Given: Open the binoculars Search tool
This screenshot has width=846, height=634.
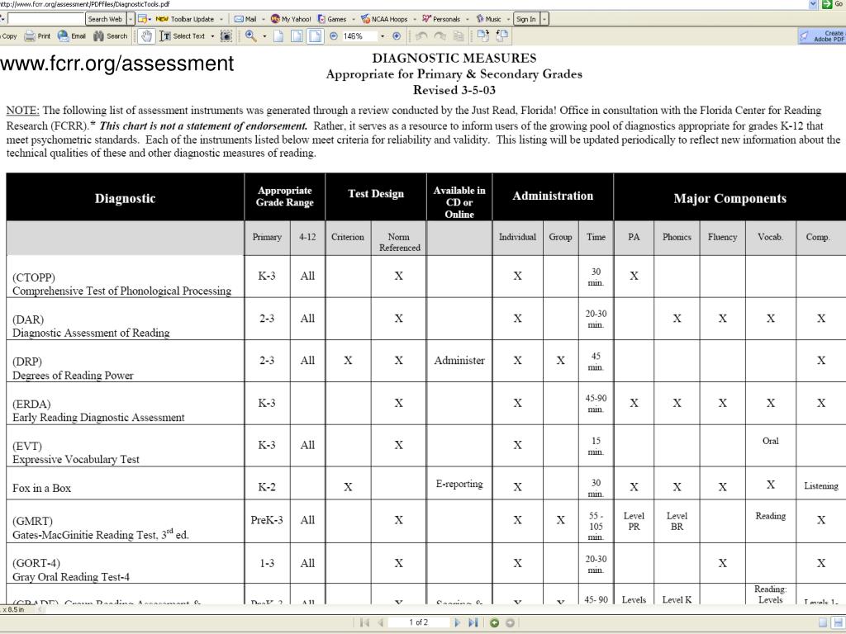Looking at the screenshot, I should (111, 36).
